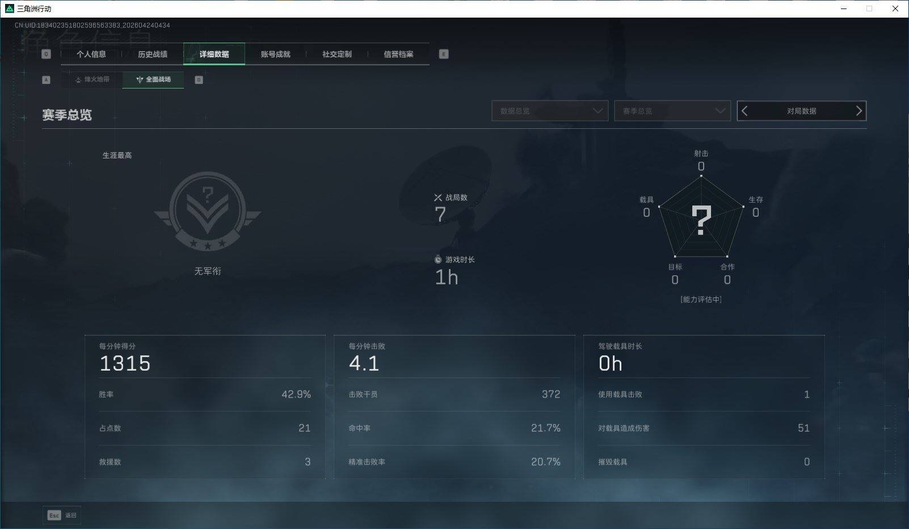Click the CN UID text string
Viewport: 909px width, 529px height.
point(92,25)
